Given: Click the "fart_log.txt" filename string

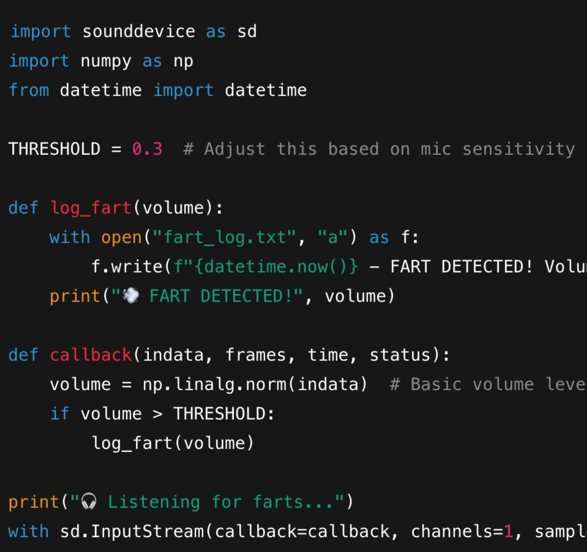Looking at the screenshot, I should 224,237.
